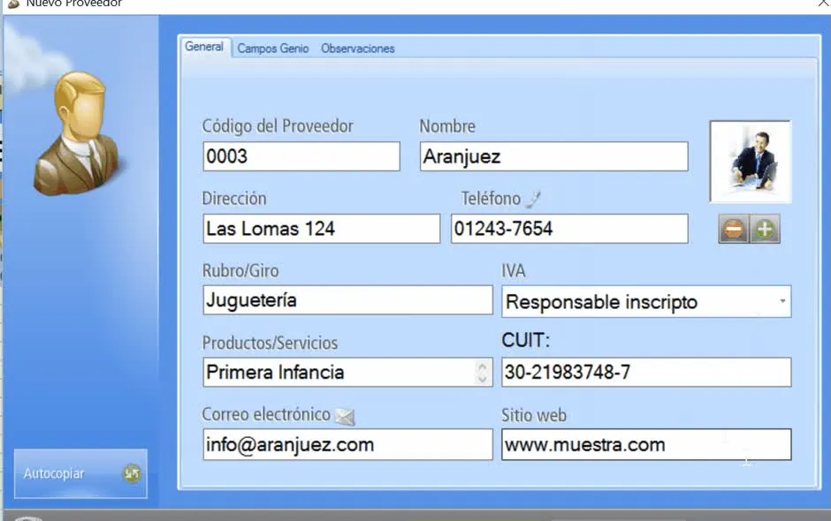Click the Correo electrónico field
Image resolution: width=831 pixels, height=521 pixels.
click(347, 444)
